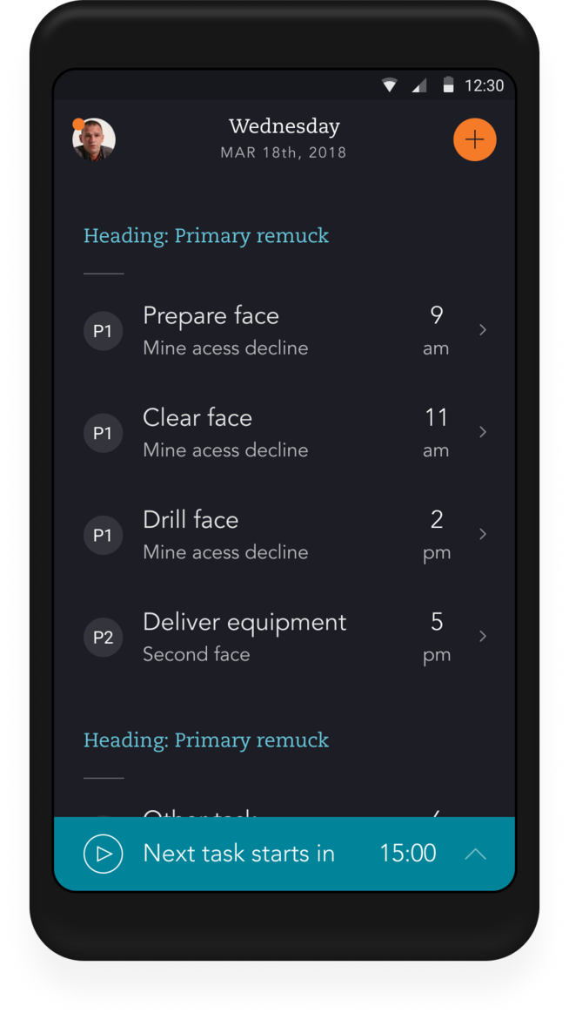Open your profile avatar picture
The height and width of the screenshot is (1020, 569).
[94, 139]
